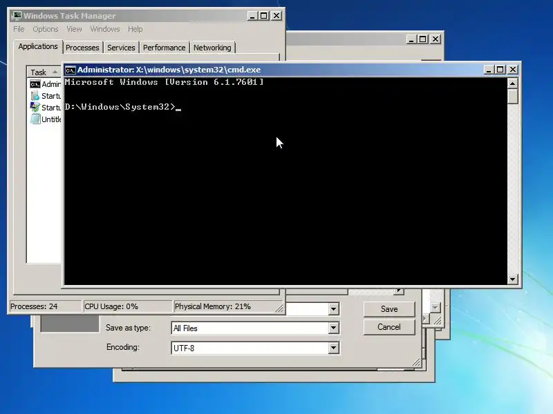Click inside the command prompt console area
This screenshot has height=414, width=553.
(285, 181)
